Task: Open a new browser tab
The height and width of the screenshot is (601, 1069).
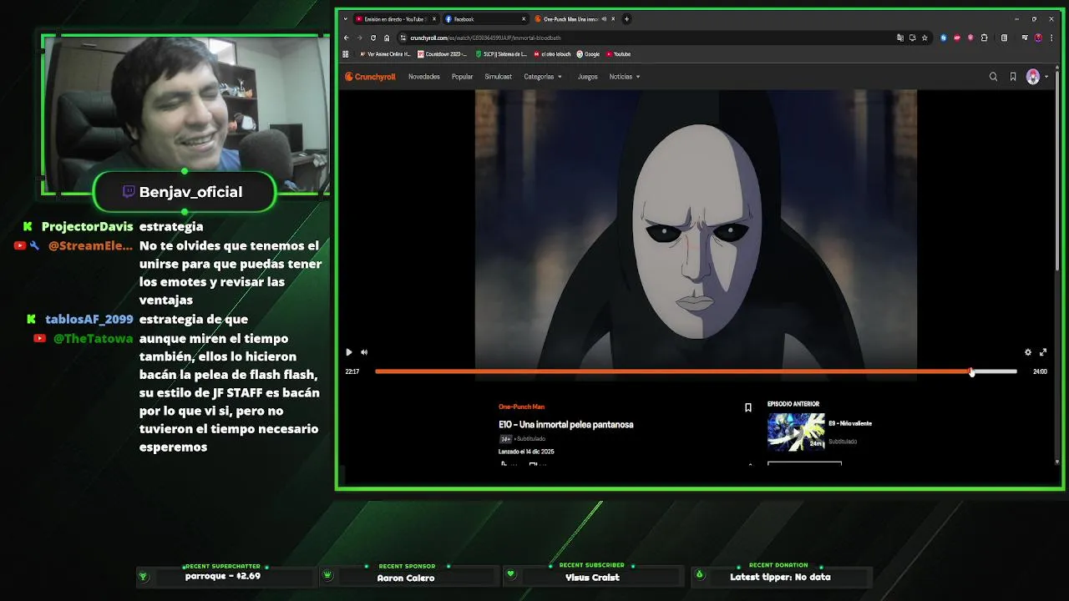Action: click(626, 18)
